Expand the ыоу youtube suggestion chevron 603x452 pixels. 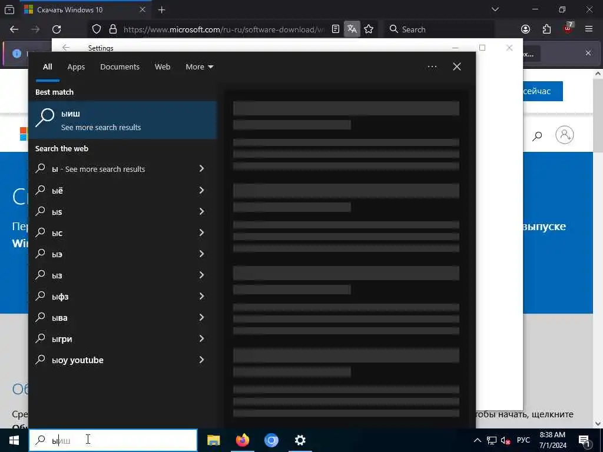(x=201, y=360)
